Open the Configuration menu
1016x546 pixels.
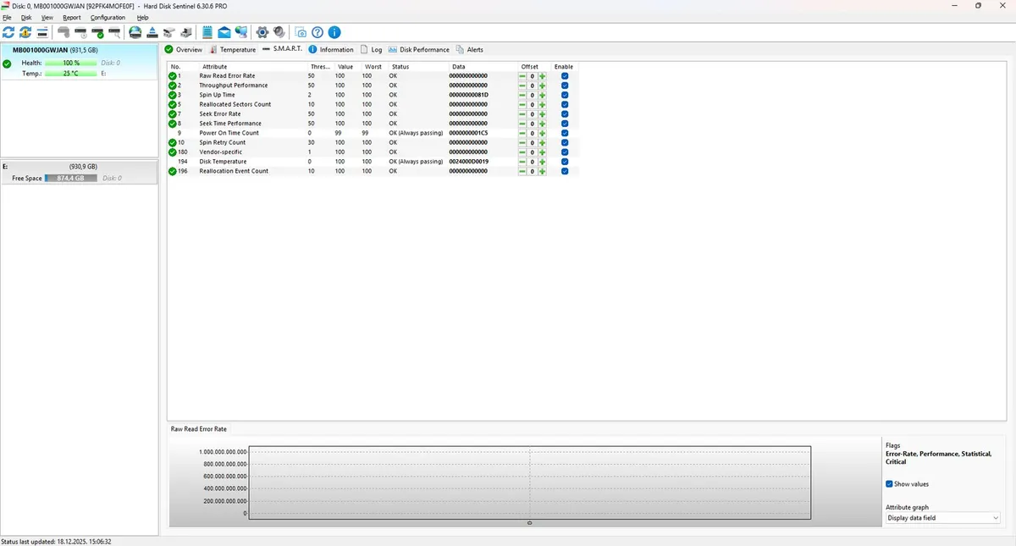[x=108, y=17]
